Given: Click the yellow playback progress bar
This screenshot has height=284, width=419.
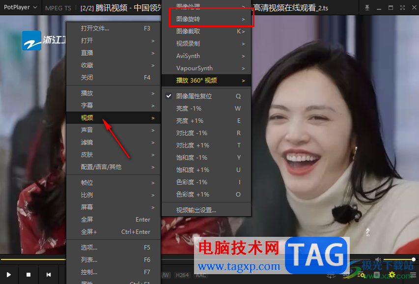Looking at the screenshot, I should (x=33, y=259).
